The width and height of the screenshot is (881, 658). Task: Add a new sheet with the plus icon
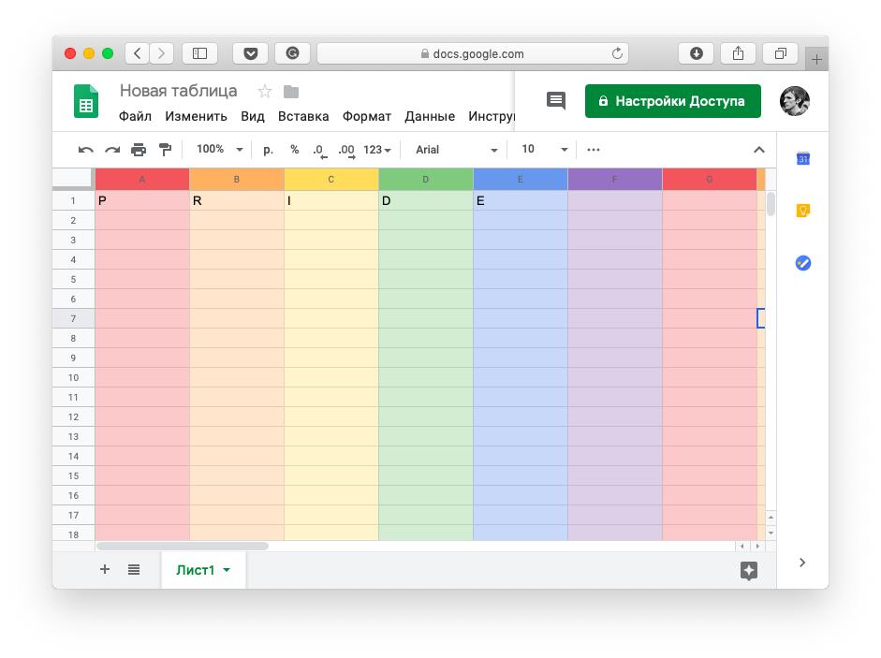[x=105, y=569]
